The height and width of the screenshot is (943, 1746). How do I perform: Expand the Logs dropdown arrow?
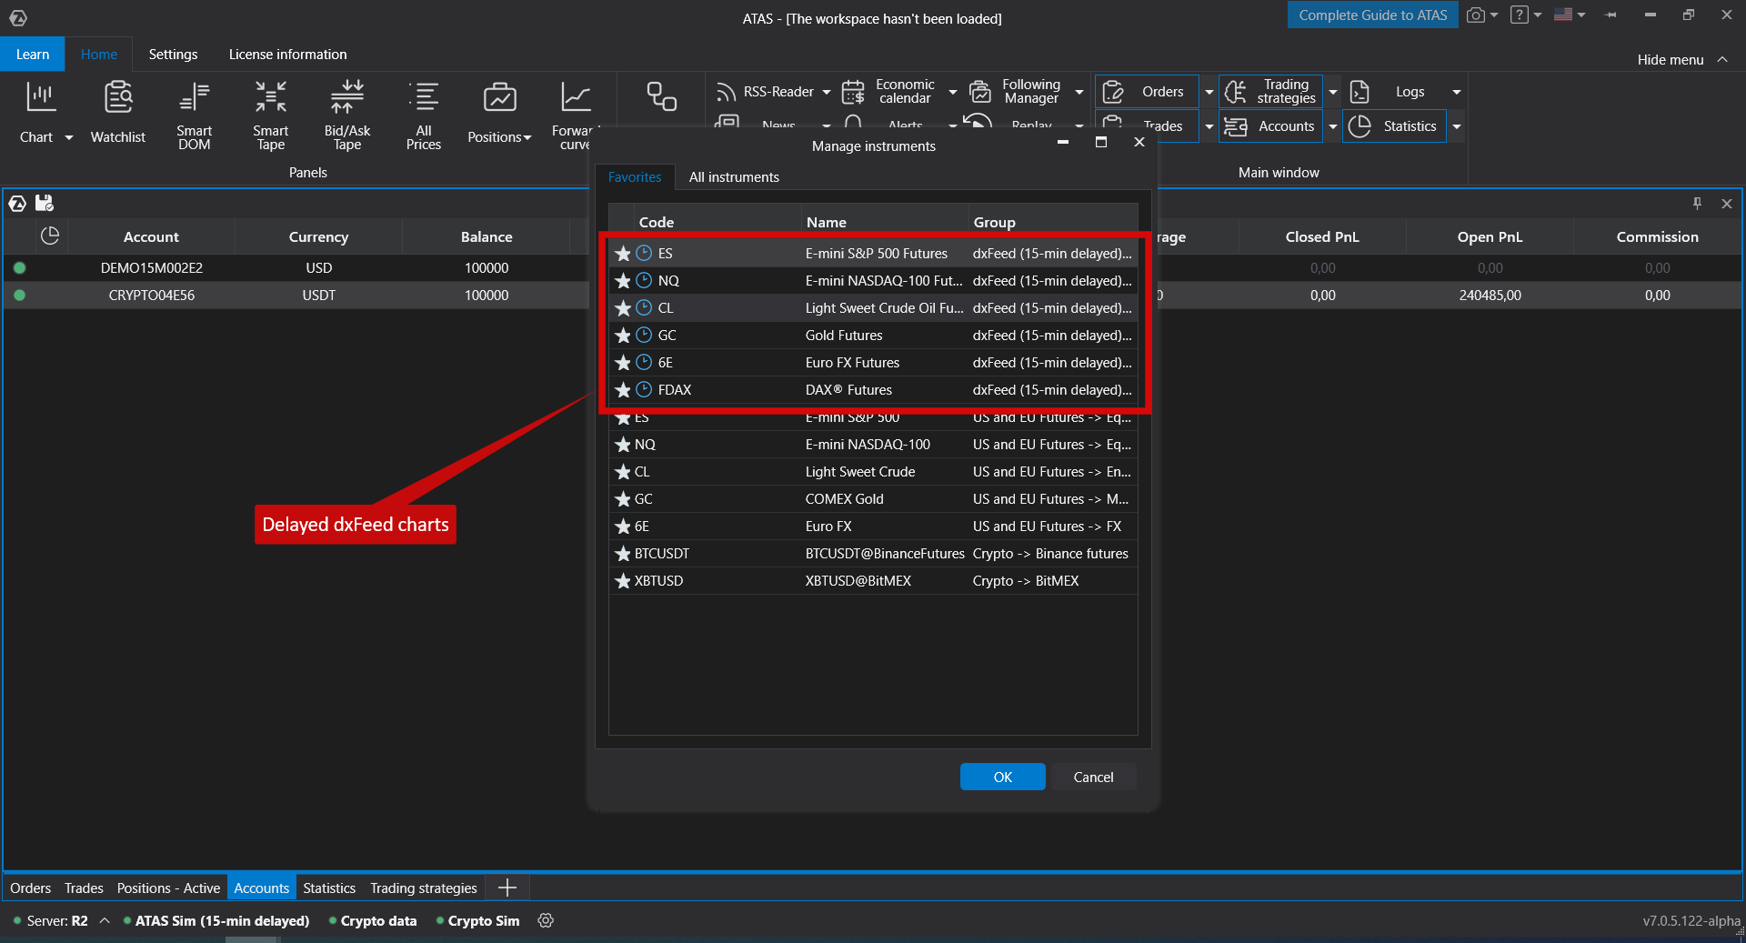tap(1456, 92)
